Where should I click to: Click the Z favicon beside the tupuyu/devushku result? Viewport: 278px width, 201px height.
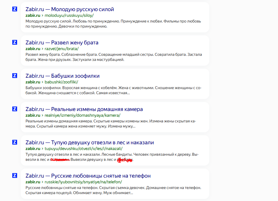pyautogui.click(x=15, y=142)
